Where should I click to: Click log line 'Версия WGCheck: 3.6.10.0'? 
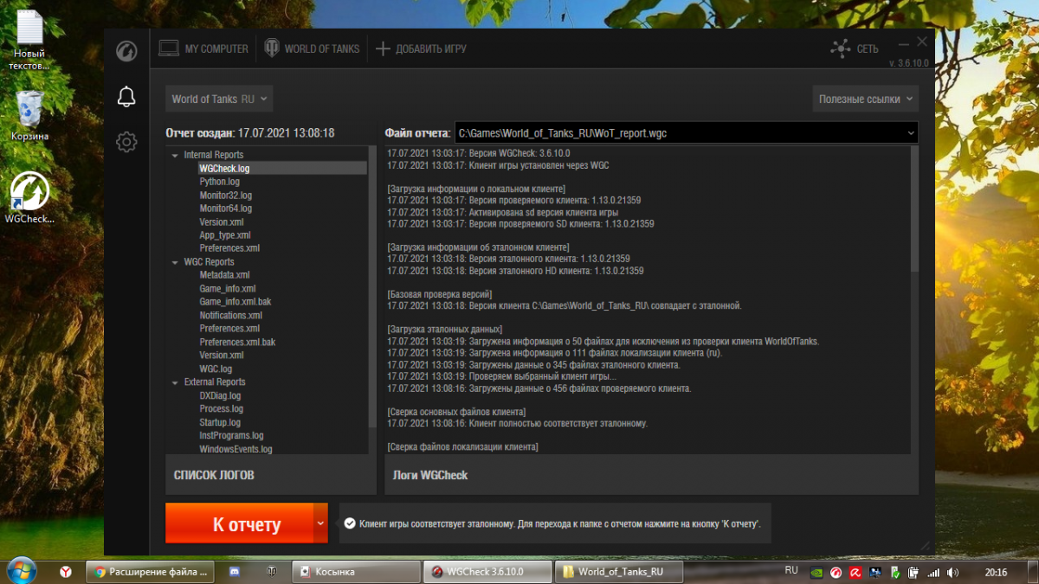(478, 153)
